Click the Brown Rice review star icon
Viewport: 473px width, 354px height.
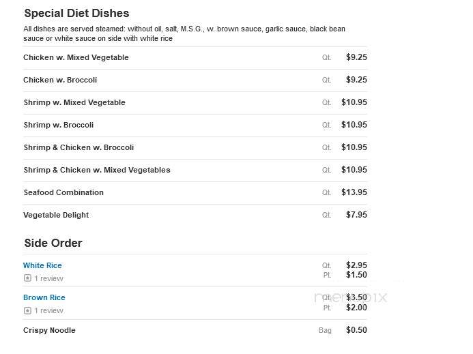27,310
